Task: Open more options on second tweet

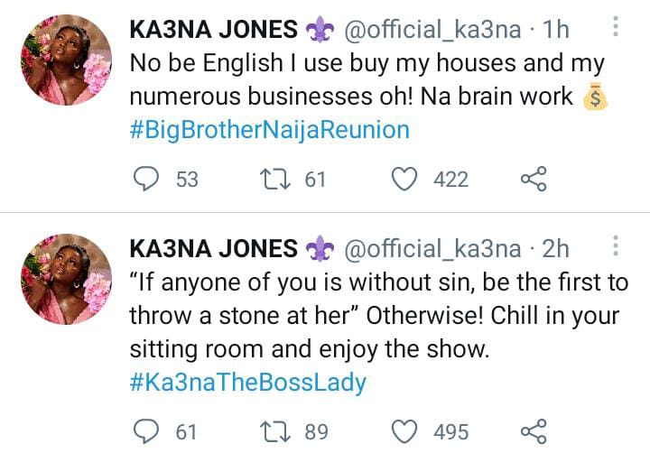Action: tap(616, 246)
